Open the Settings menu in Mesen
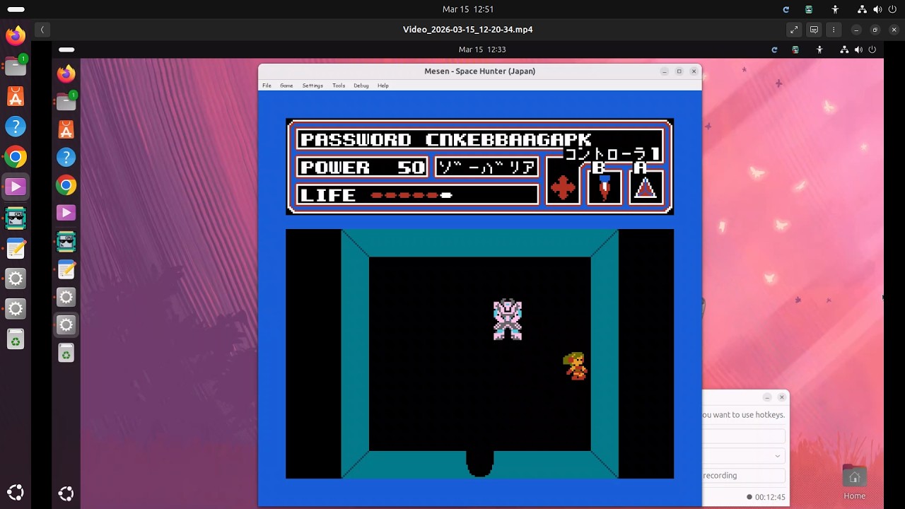The image size is (905, 509). [x=313, y=86]
